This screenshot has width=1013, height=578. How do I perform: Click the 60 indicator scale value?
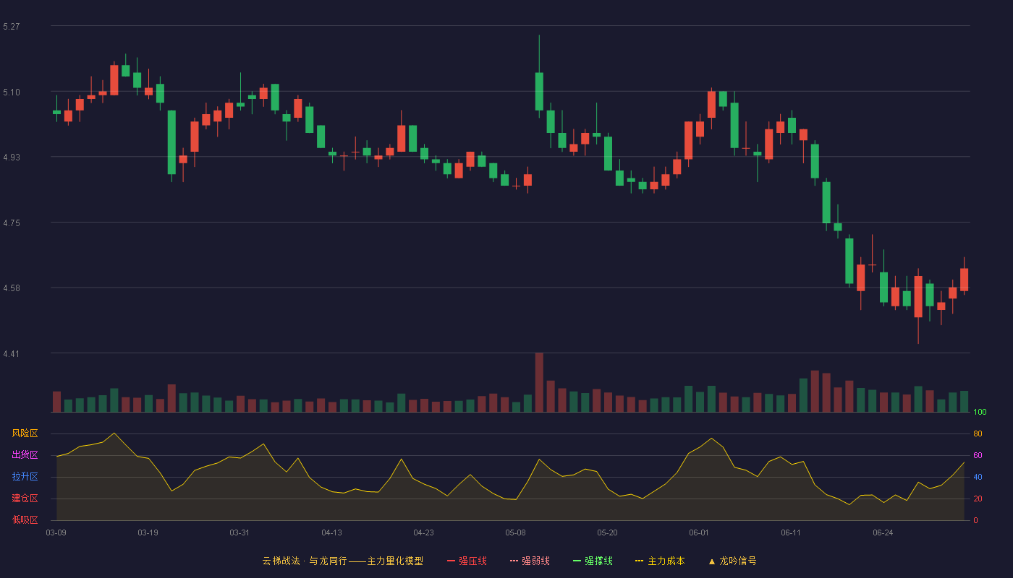(978, 455)
